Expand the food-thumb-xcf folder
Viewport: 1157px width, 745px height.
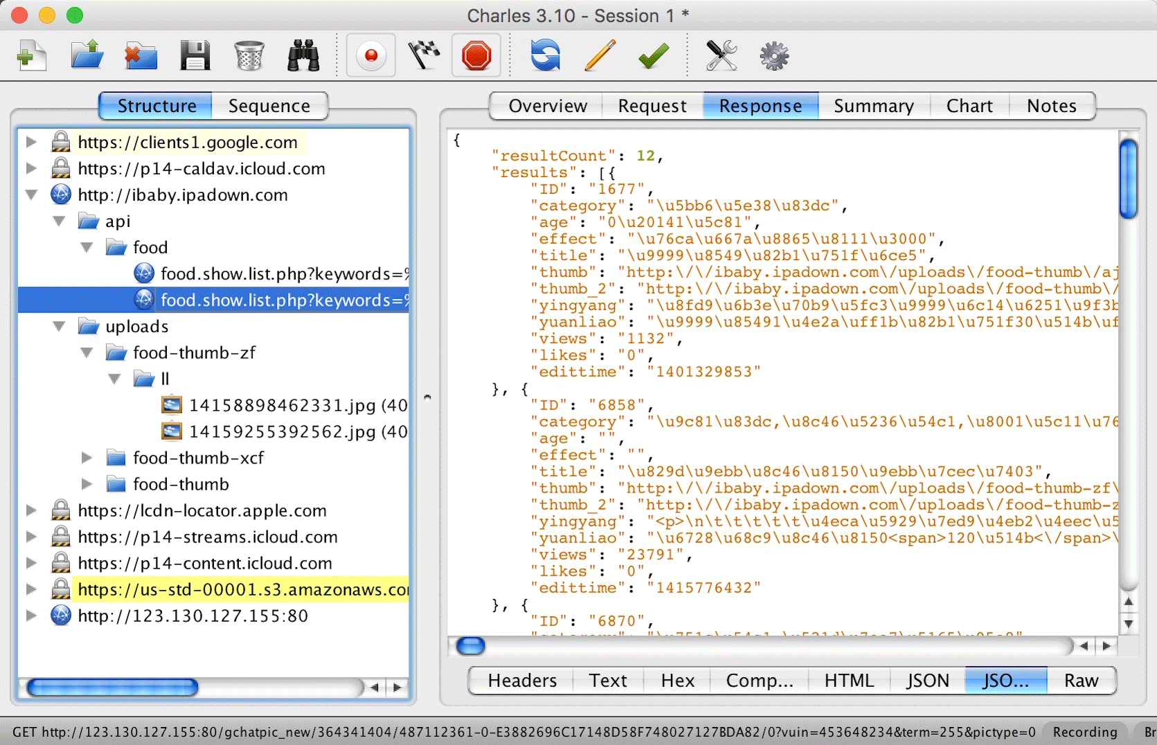(87, 458)
